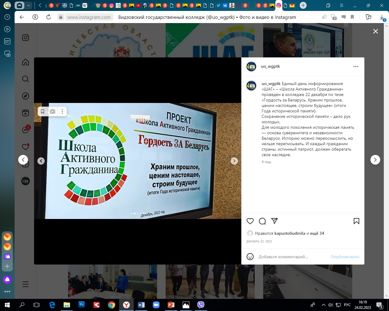This screenshot has height=311, width=389.
Task: Open Viber from the taskbar
Action: click(201, 305)
